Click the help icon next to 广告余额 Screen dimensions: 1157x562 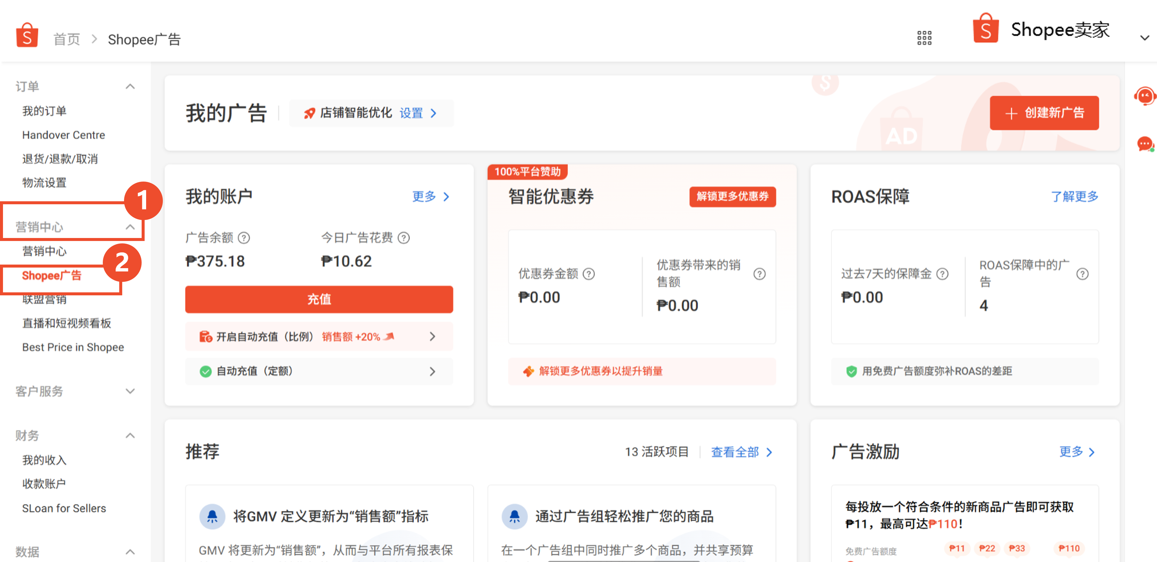coord(244,237)
